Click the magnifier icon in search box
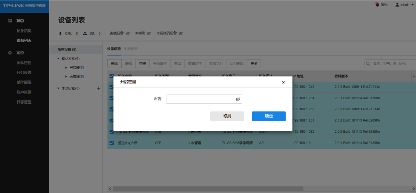This screenshot has height=193, width=416. [368, 64]
